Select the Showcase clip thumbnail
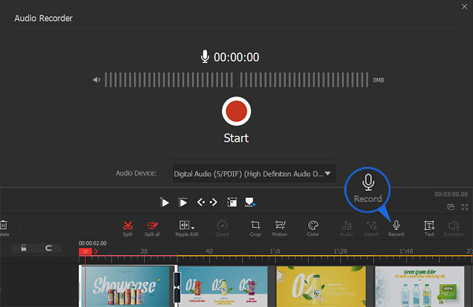Screen dimensions: 473x307 (x=126, y=286)
